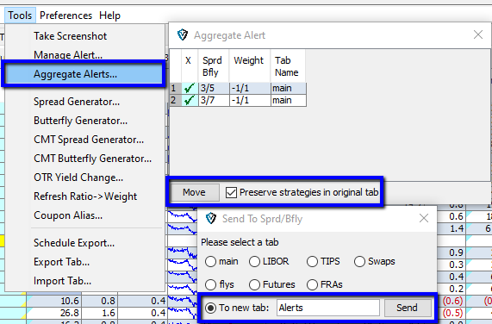Click the 3/5 spread cell
Screen dimensions: 492x324
(214, 88)
